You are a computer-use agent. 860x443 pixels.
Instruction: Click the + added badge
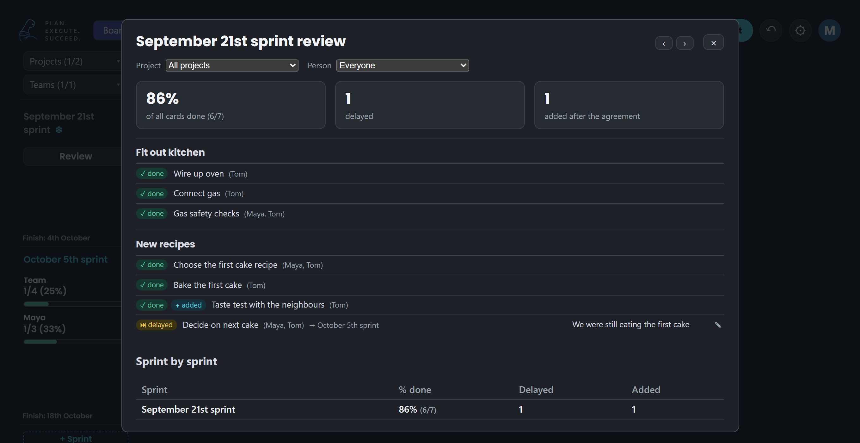188,305
